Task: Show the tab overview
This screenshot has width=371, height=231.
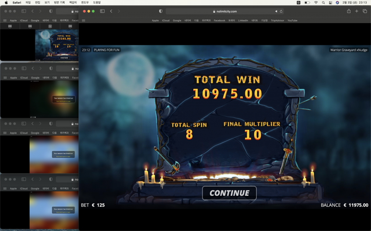Action: click(x=365, y=11)
